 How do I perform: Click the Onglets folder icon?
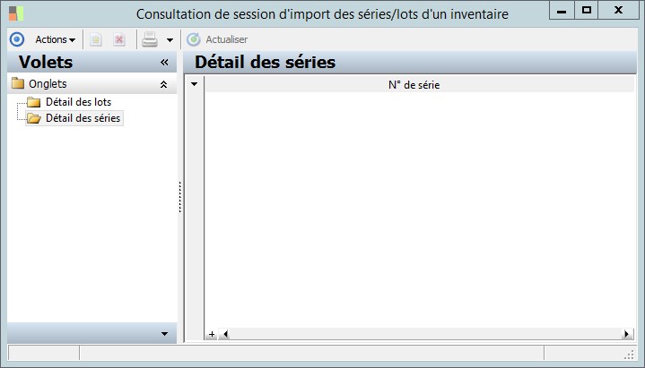[x=18, y=84]
